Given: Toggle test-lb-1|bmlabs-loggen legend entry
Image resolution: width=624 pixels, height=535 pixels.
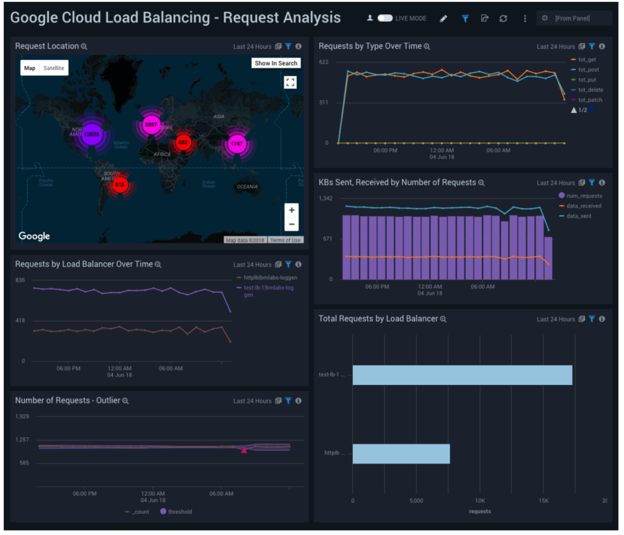Looking at the screenshot, I should (x=266, y=291).
